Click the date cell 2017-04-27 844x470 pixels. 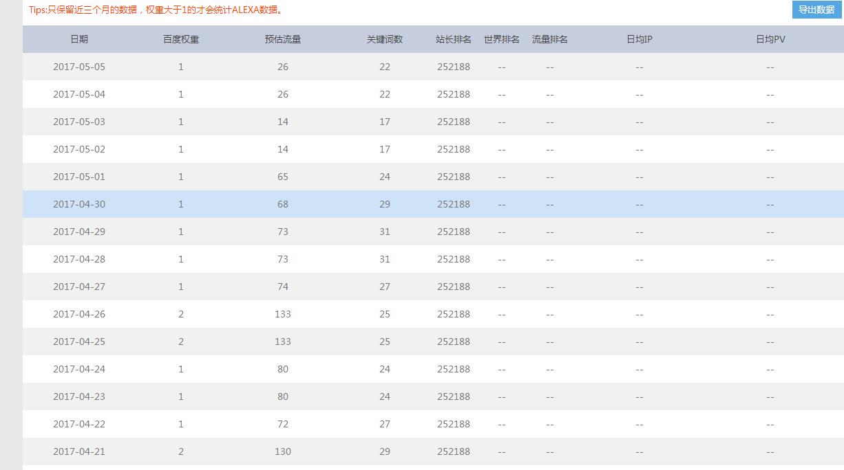79,287
